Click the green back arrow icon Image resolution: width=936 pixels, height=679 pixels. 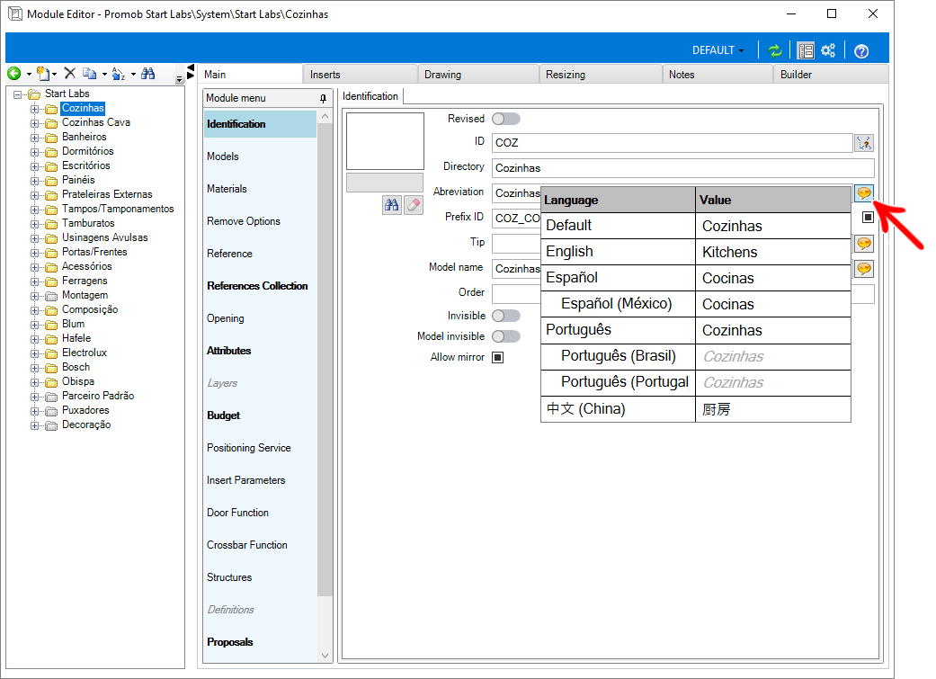tap(13, 74)
